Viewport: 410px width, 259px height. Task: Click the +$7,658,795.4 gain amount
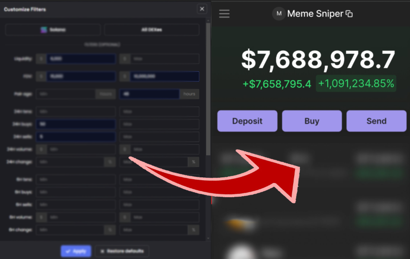click(x=277, y=84)
